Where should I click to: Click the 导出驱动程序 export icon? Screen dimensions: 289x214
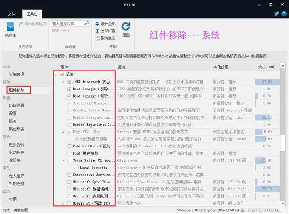[21, 24]
